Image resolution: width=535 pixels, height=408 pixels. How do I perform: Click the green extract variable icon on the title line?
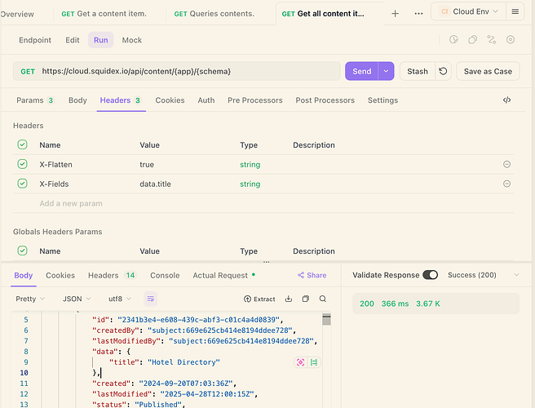tap(314, 362)
